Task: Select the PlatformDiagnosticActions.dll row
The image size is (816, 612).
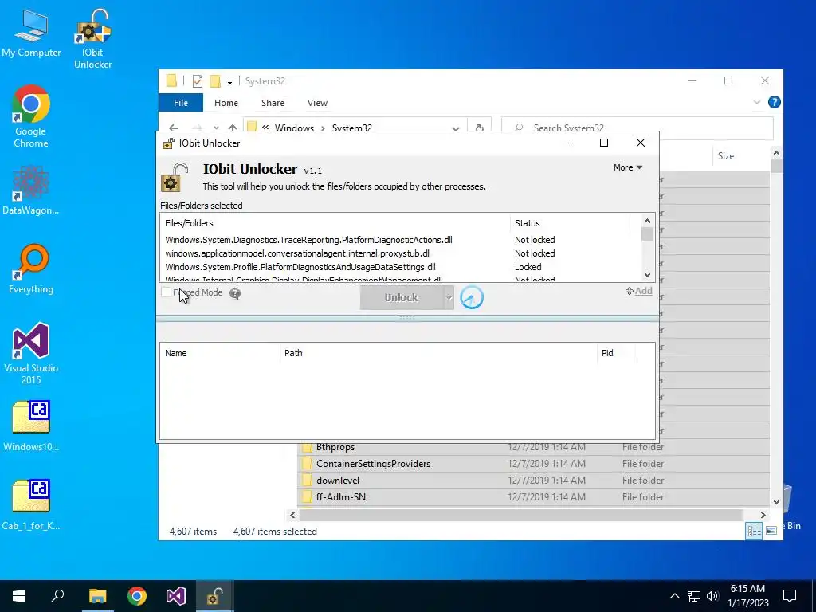Action: (402, 240)
